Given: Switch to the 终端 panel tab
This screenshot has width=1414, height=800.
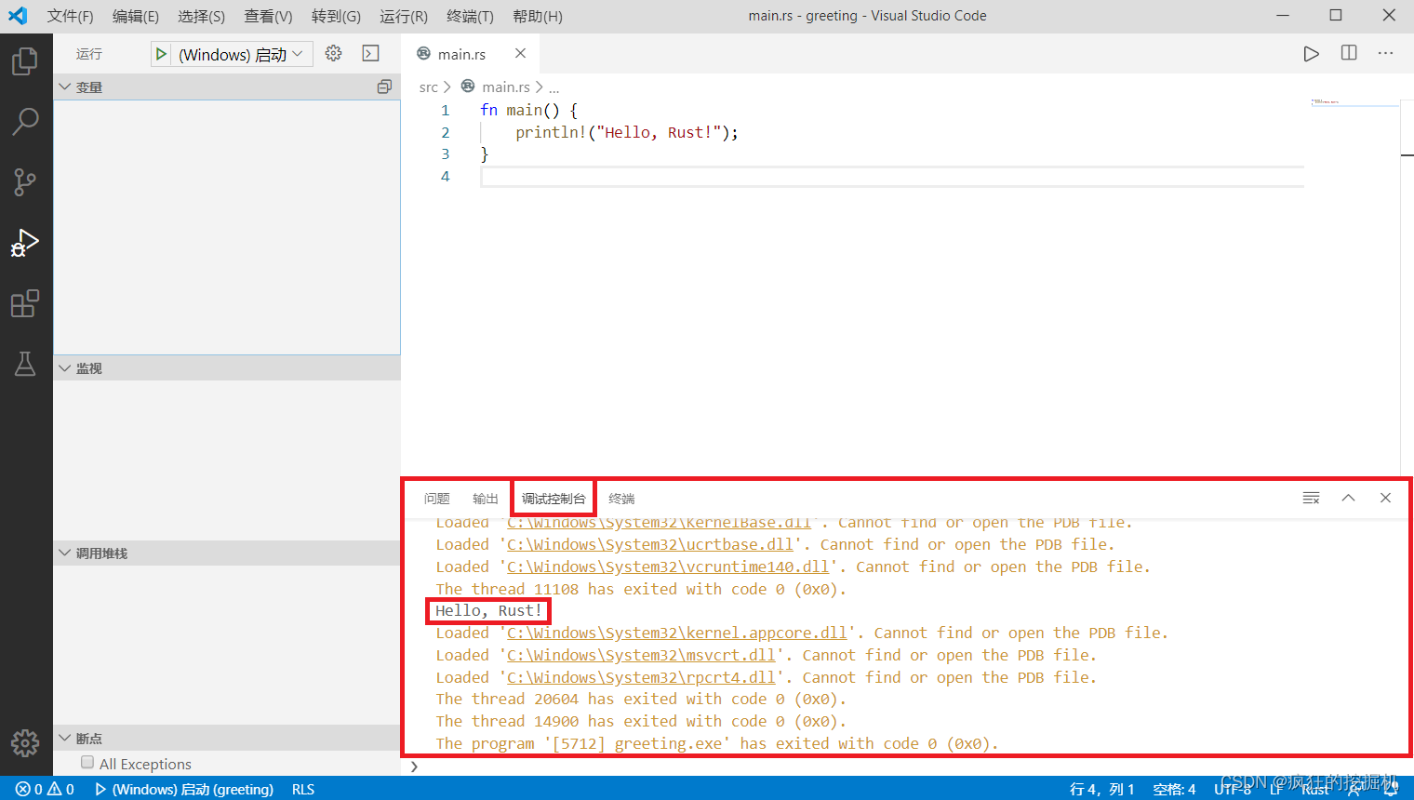Looking at the screenshot, I should tap(620, 498).
